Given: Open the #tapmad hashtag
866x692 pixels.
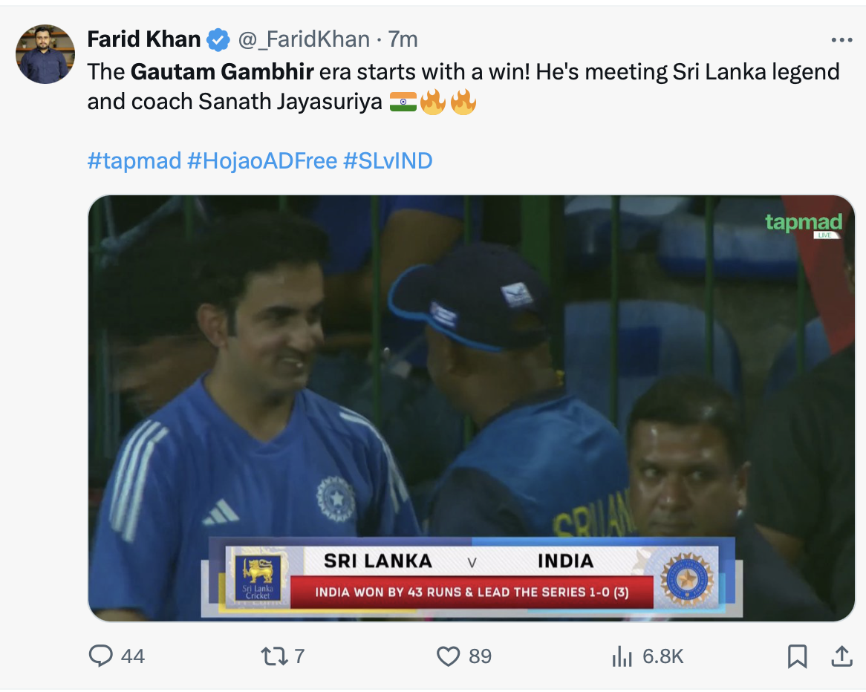Looking at the screenshot, I should click(134, 160).
